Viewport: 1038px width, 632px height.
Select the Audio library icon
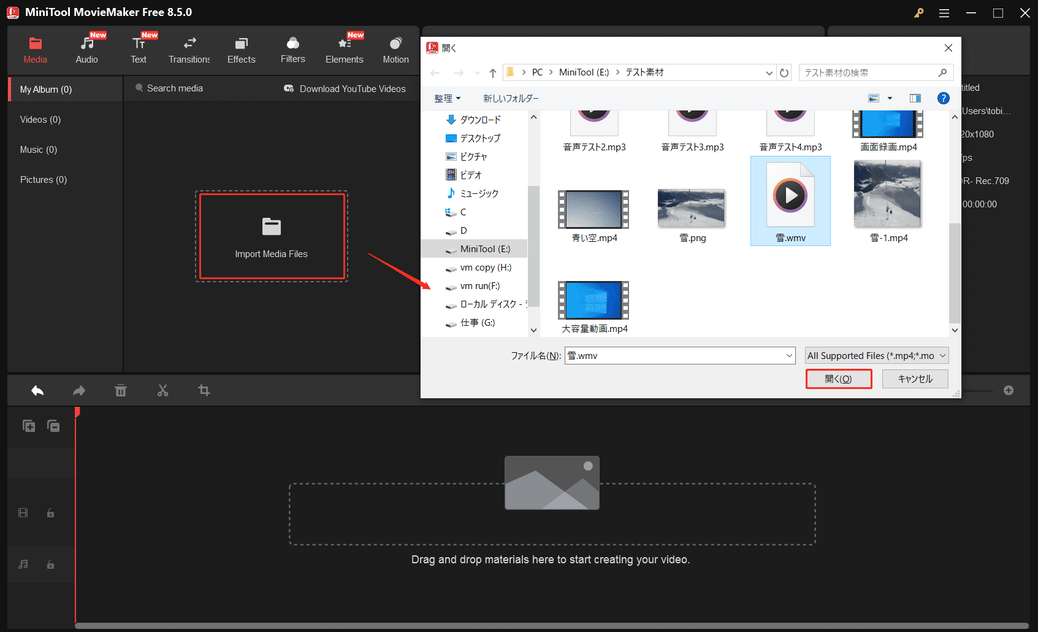pyautogui.click(x=86, y=48)
